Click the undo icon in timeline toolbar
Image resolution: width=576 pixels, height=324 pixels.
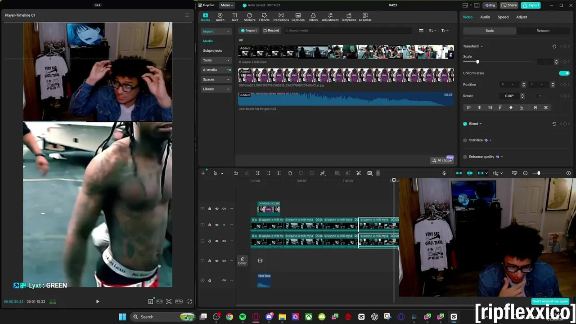[x=236, y=173]
